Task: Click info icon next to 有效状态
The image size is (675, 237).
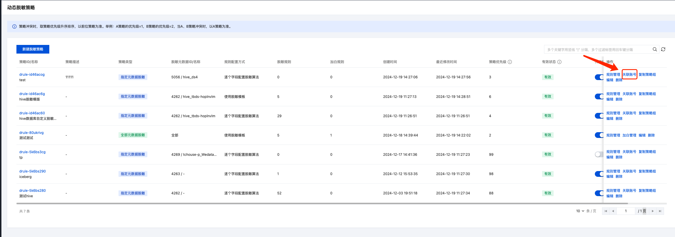Action: click(x=559, y=62)
